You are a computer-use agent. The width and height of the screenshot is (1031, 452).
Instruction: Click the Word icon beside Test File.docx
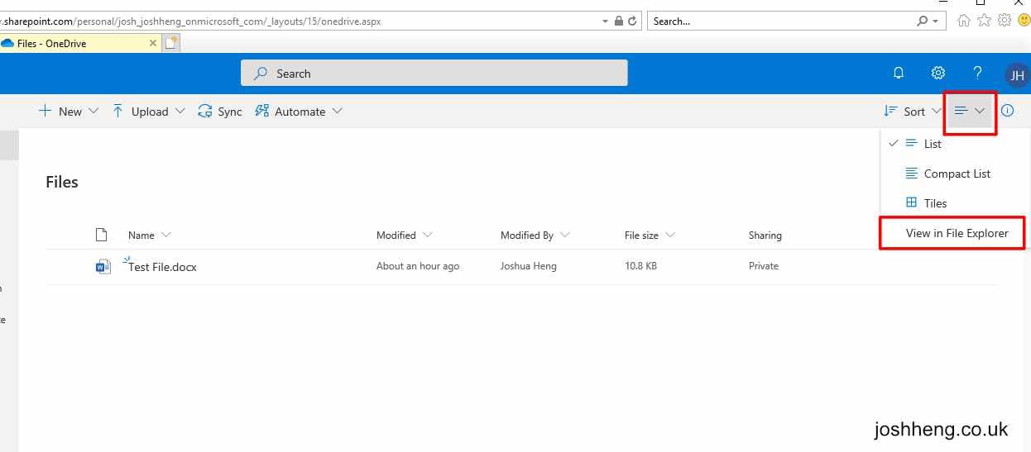[x=103, y=266]
